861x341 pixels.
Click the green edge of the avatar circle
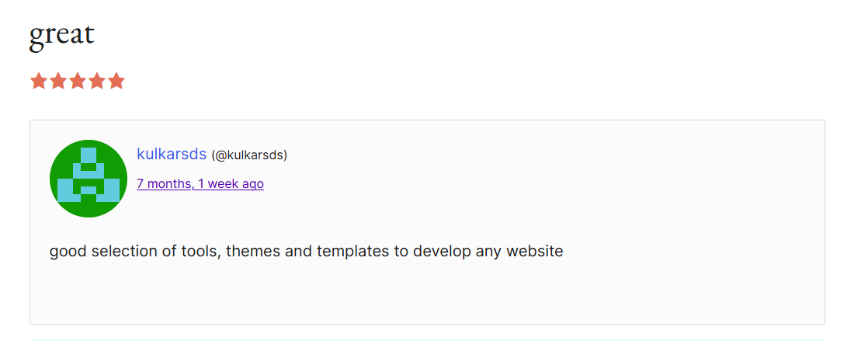pyautogui.click(x=54, y=179)
